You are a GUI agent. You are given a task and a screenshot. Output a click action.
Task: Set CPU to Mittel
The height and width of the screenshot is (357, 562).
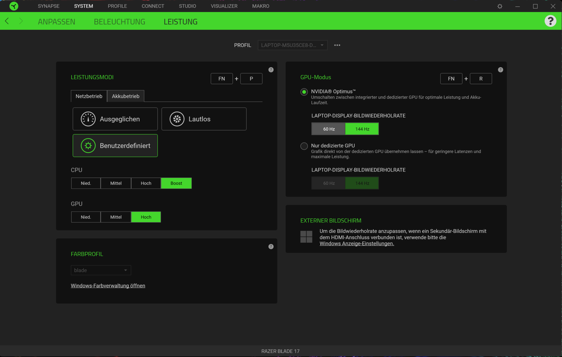coord(116,183)
